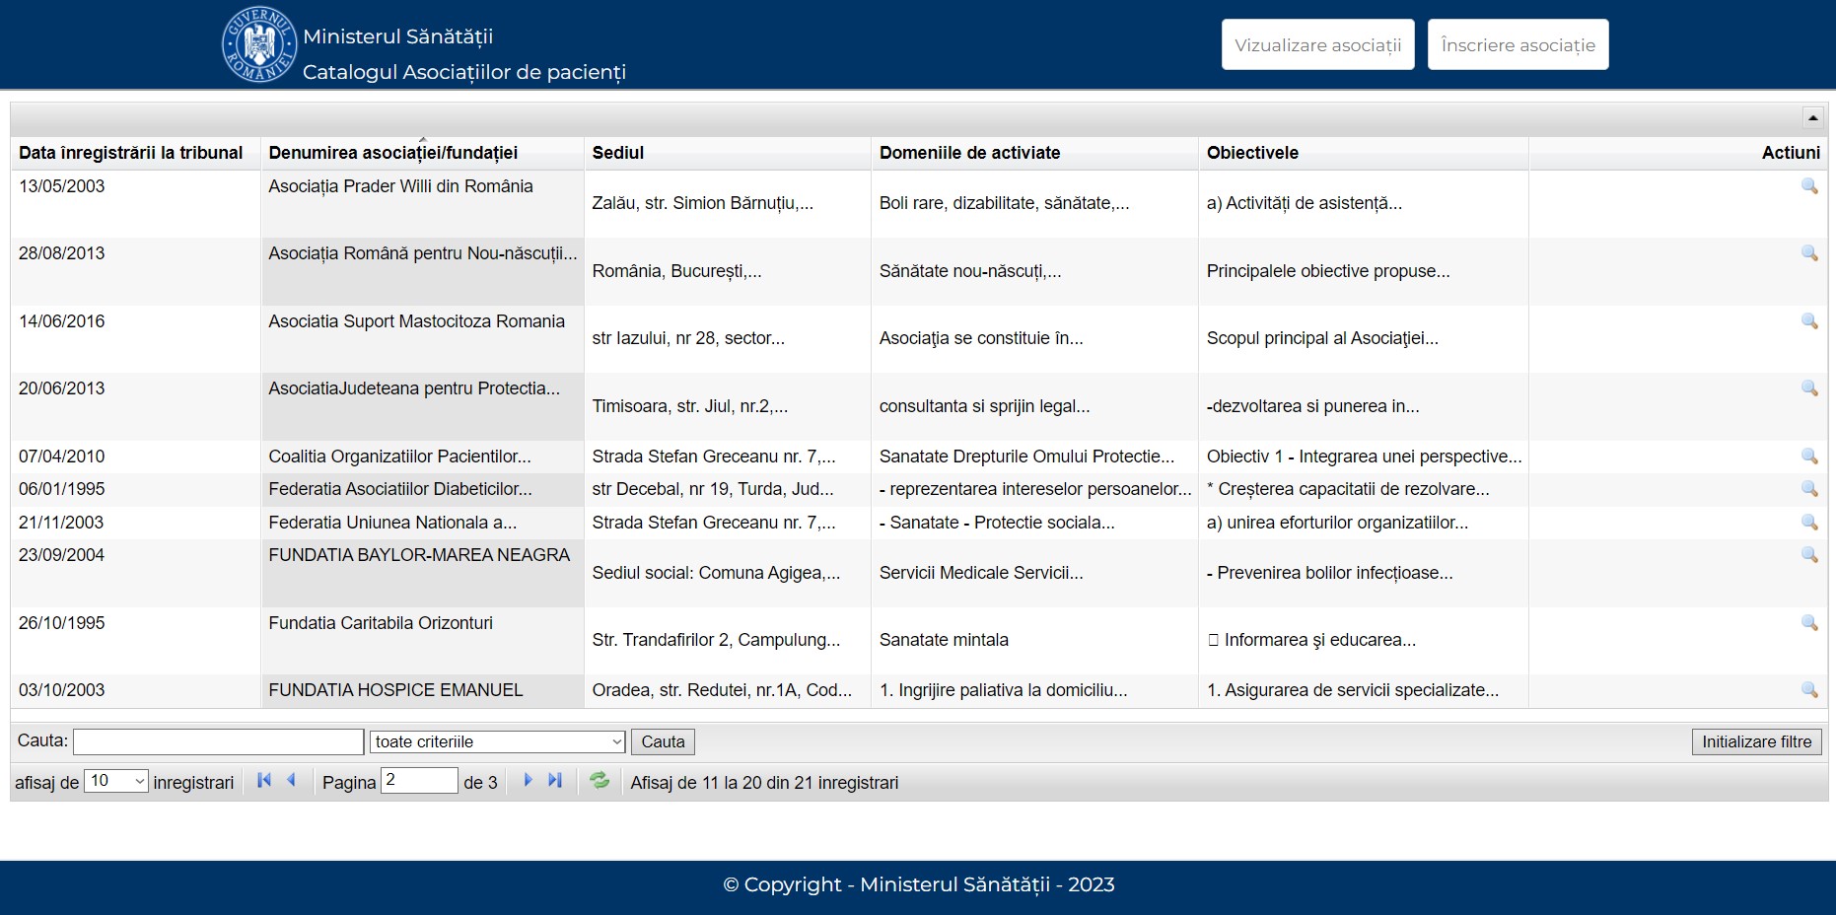Click the Cauta search text field

[218, 741]
